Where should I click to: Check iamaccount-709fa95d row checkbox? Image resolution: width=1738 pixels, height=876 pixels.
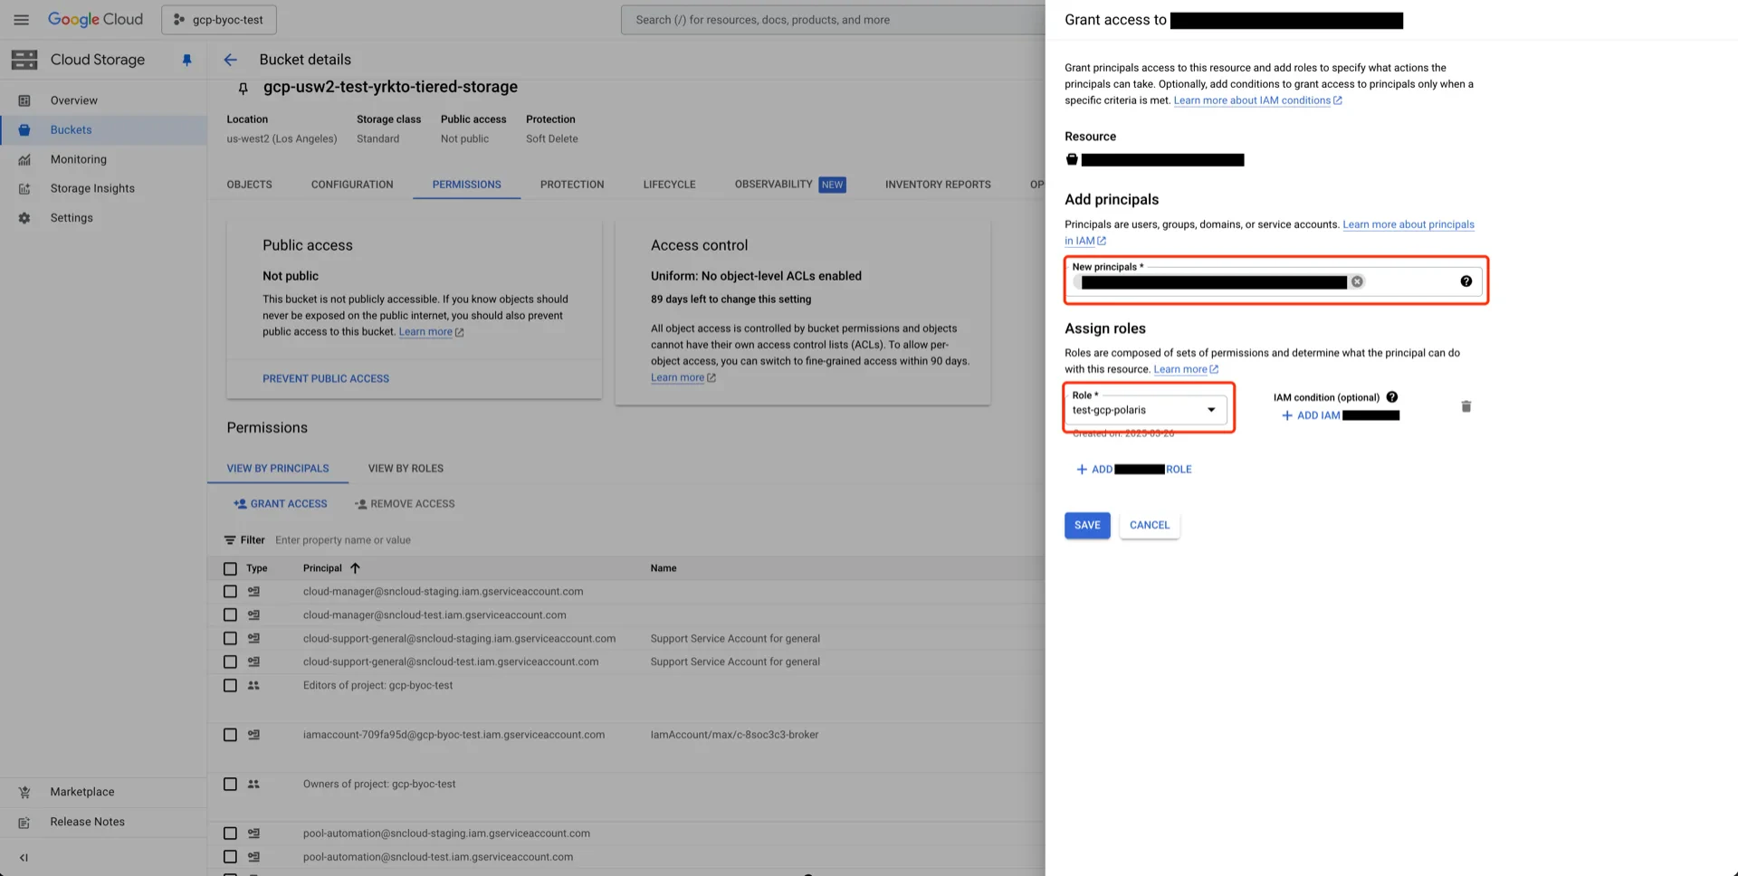click(x=230, y=735)
